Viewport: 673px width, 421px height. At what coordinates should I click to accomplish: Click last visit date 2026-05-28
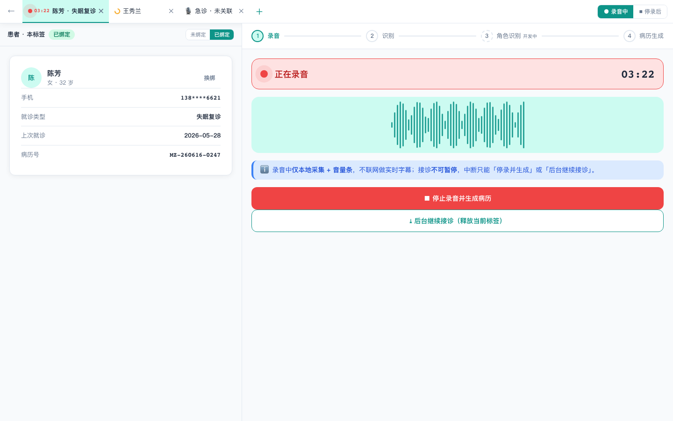(x=202, y=136)
